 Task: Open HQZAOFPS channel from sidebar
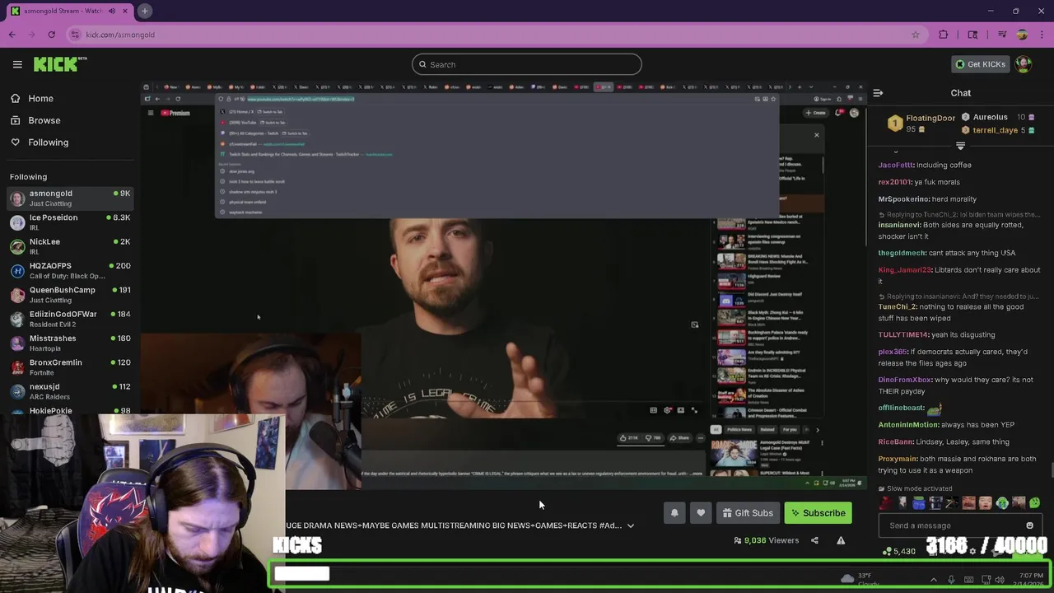pos(70,270)
